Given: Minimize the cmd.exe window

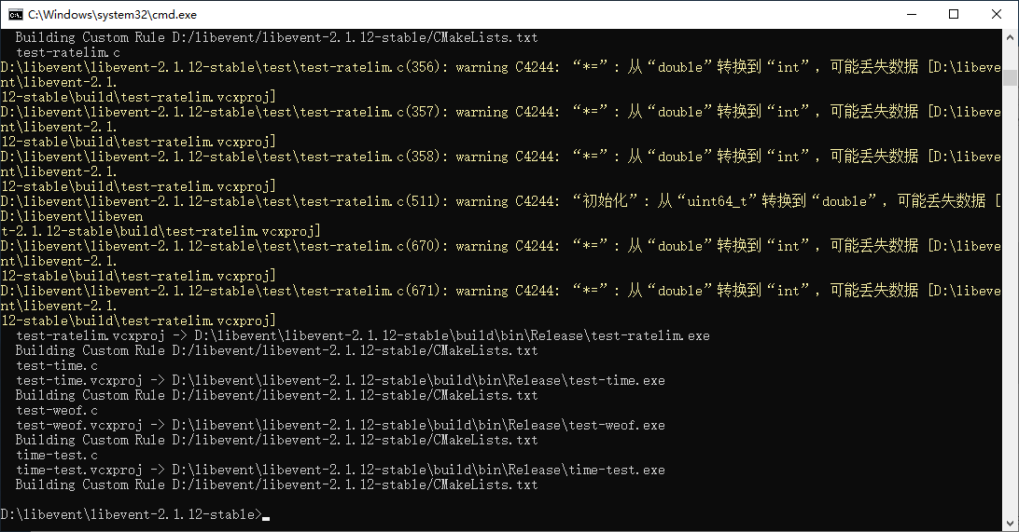Looking at the screenshot, I should [x=909, y=14].
